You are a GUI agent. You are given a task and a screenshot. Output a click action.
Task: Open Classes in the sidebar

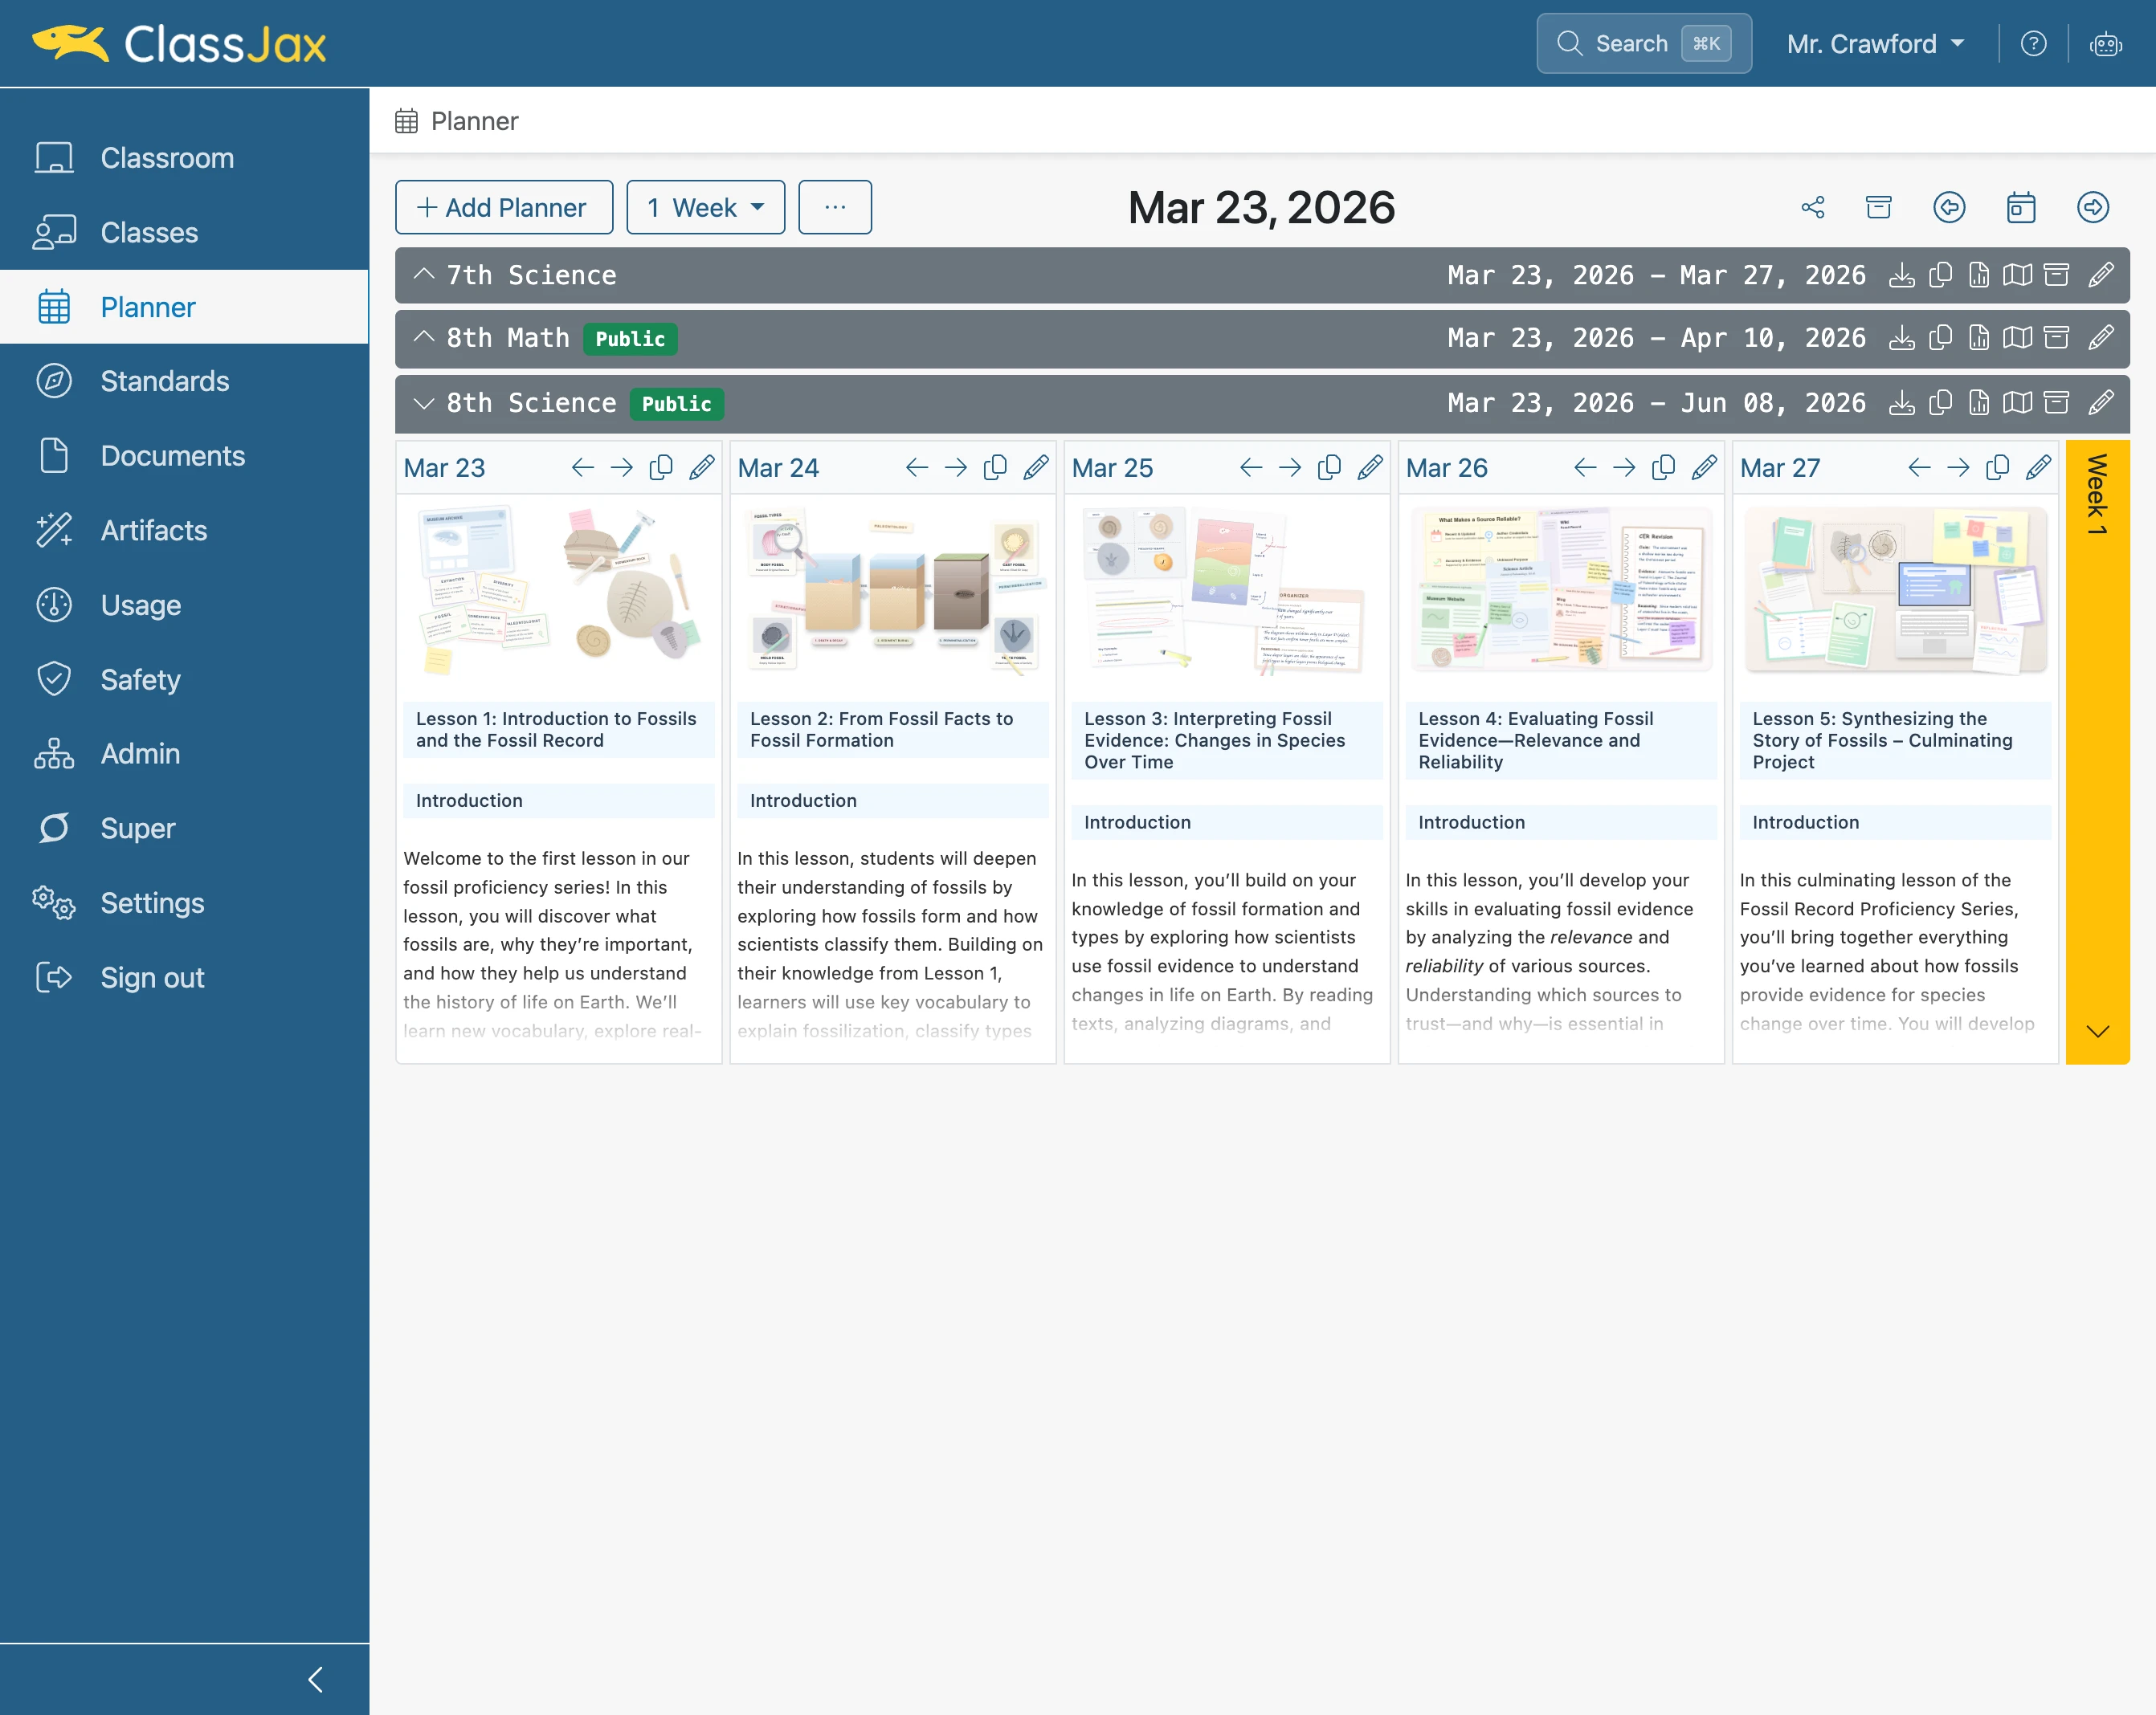185,233
